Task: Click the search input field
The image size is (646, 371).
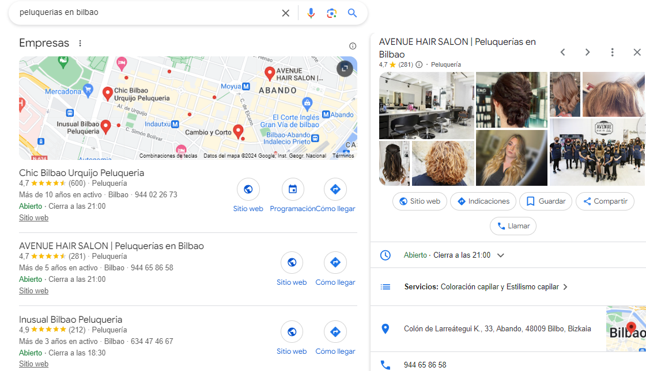Action: tap(144, 13)
